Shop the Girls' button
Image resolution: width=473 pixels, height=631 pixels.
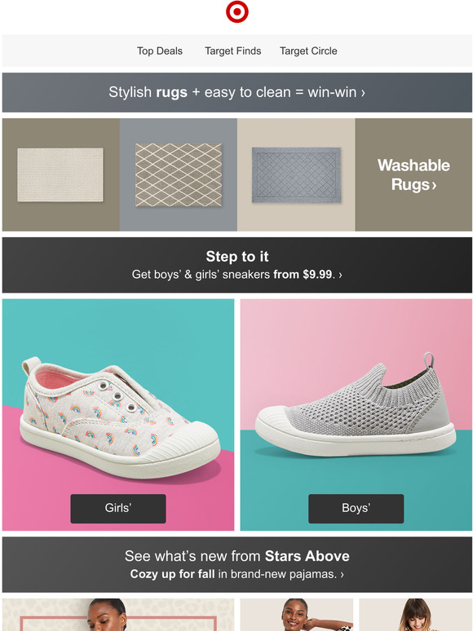pyautogui.click(x=118, y=508)
